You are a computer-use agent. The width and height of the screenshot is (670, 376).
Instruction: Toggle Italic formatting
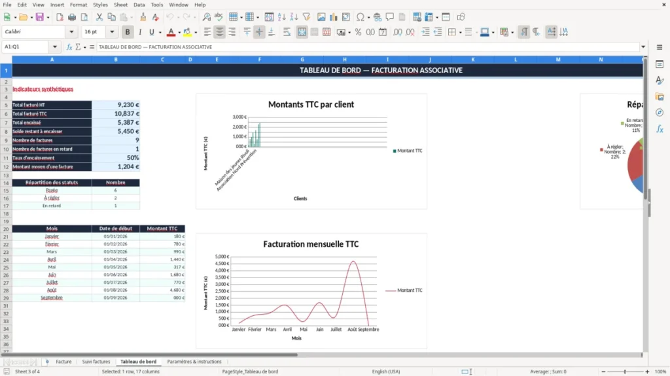pyautogui.click(x=140, y=32)
